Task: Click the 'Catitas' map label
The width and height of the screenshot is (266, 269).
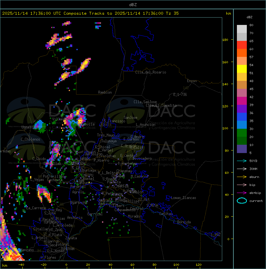Action: coord(166,214)
